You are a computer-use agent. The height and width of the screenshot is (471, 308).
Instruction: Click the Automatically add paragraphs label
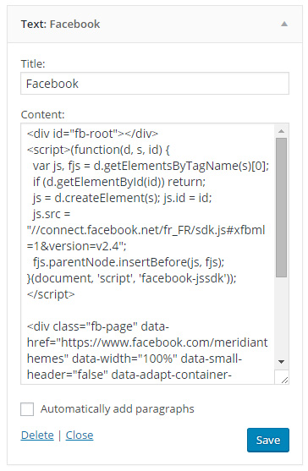click(117, 409)
